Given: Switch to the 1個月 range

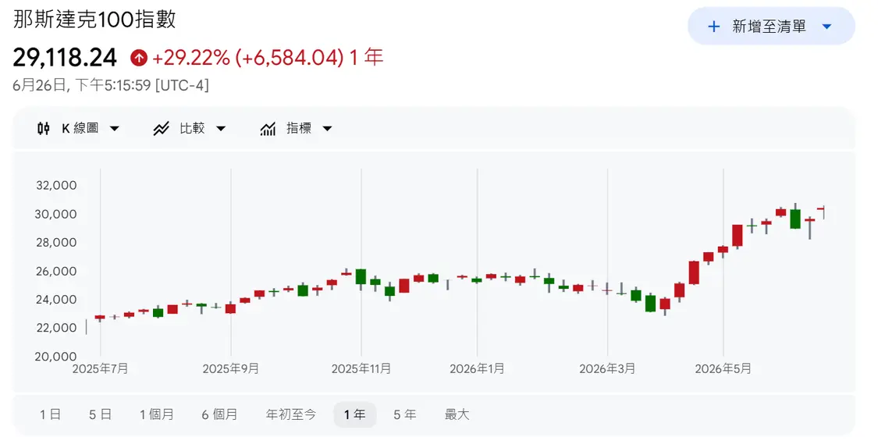Looking at the screenshot, I should (x=157, y=414).
